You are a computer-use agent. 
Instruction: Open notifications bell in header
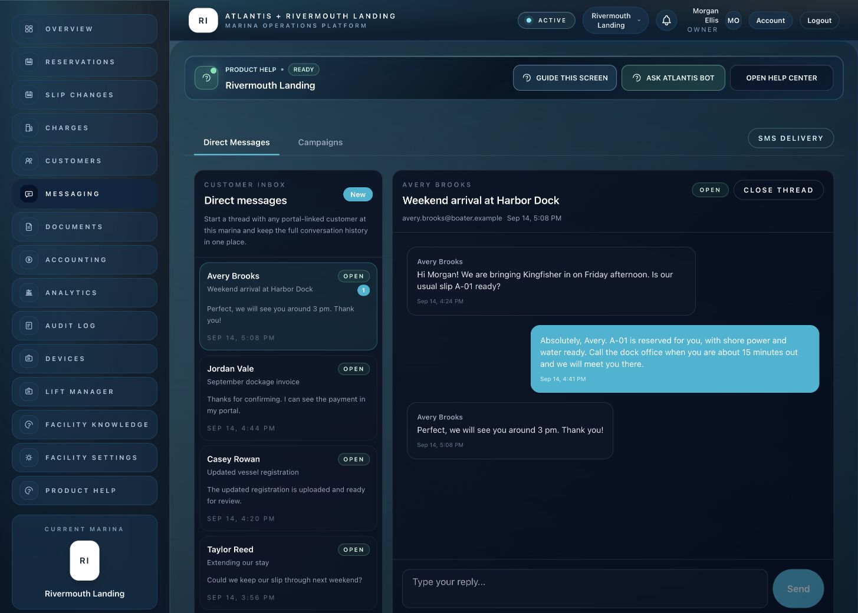[x=666, y=21]
